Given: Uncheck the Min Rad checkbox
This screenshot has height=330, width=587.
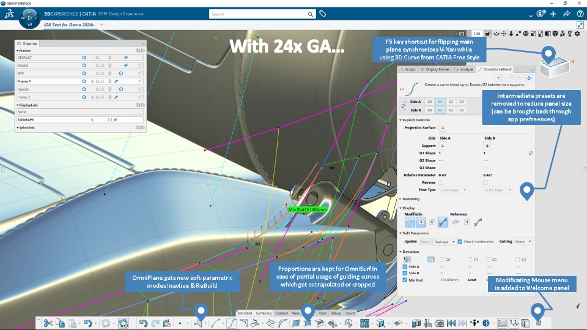Looking at the screenshot, I should pyautogui.click(x=405, y=280).
